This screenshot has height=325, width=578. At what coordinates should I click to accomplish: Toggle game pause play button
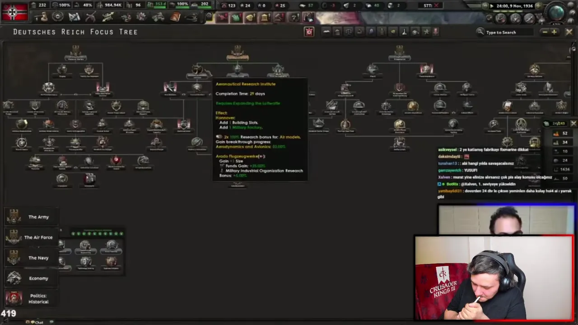pyautogui.click(x=492, y=6)
